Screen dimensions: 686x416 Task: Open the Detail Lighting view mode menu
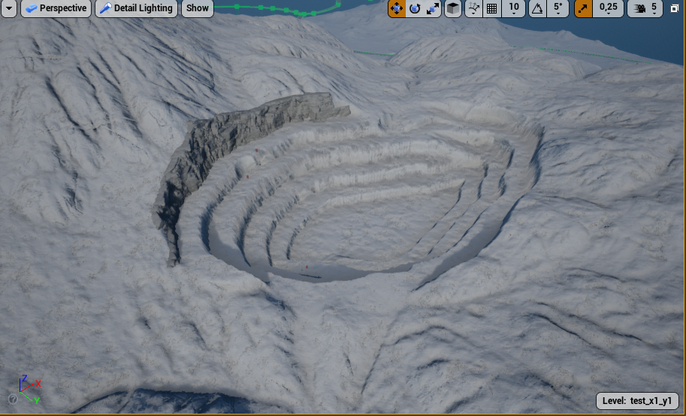click(x=136, y=8)
